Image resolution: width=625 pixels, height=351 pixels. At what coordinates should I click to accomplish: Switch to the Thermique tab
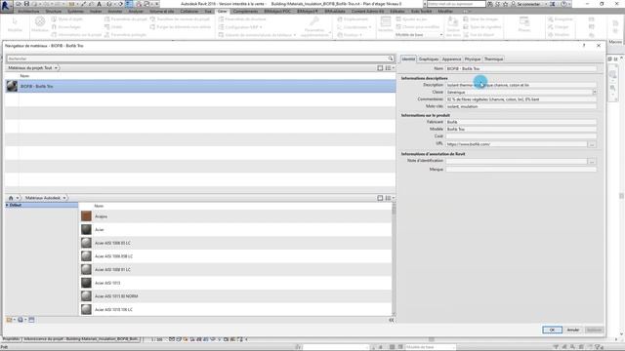[x=493, y=58]
